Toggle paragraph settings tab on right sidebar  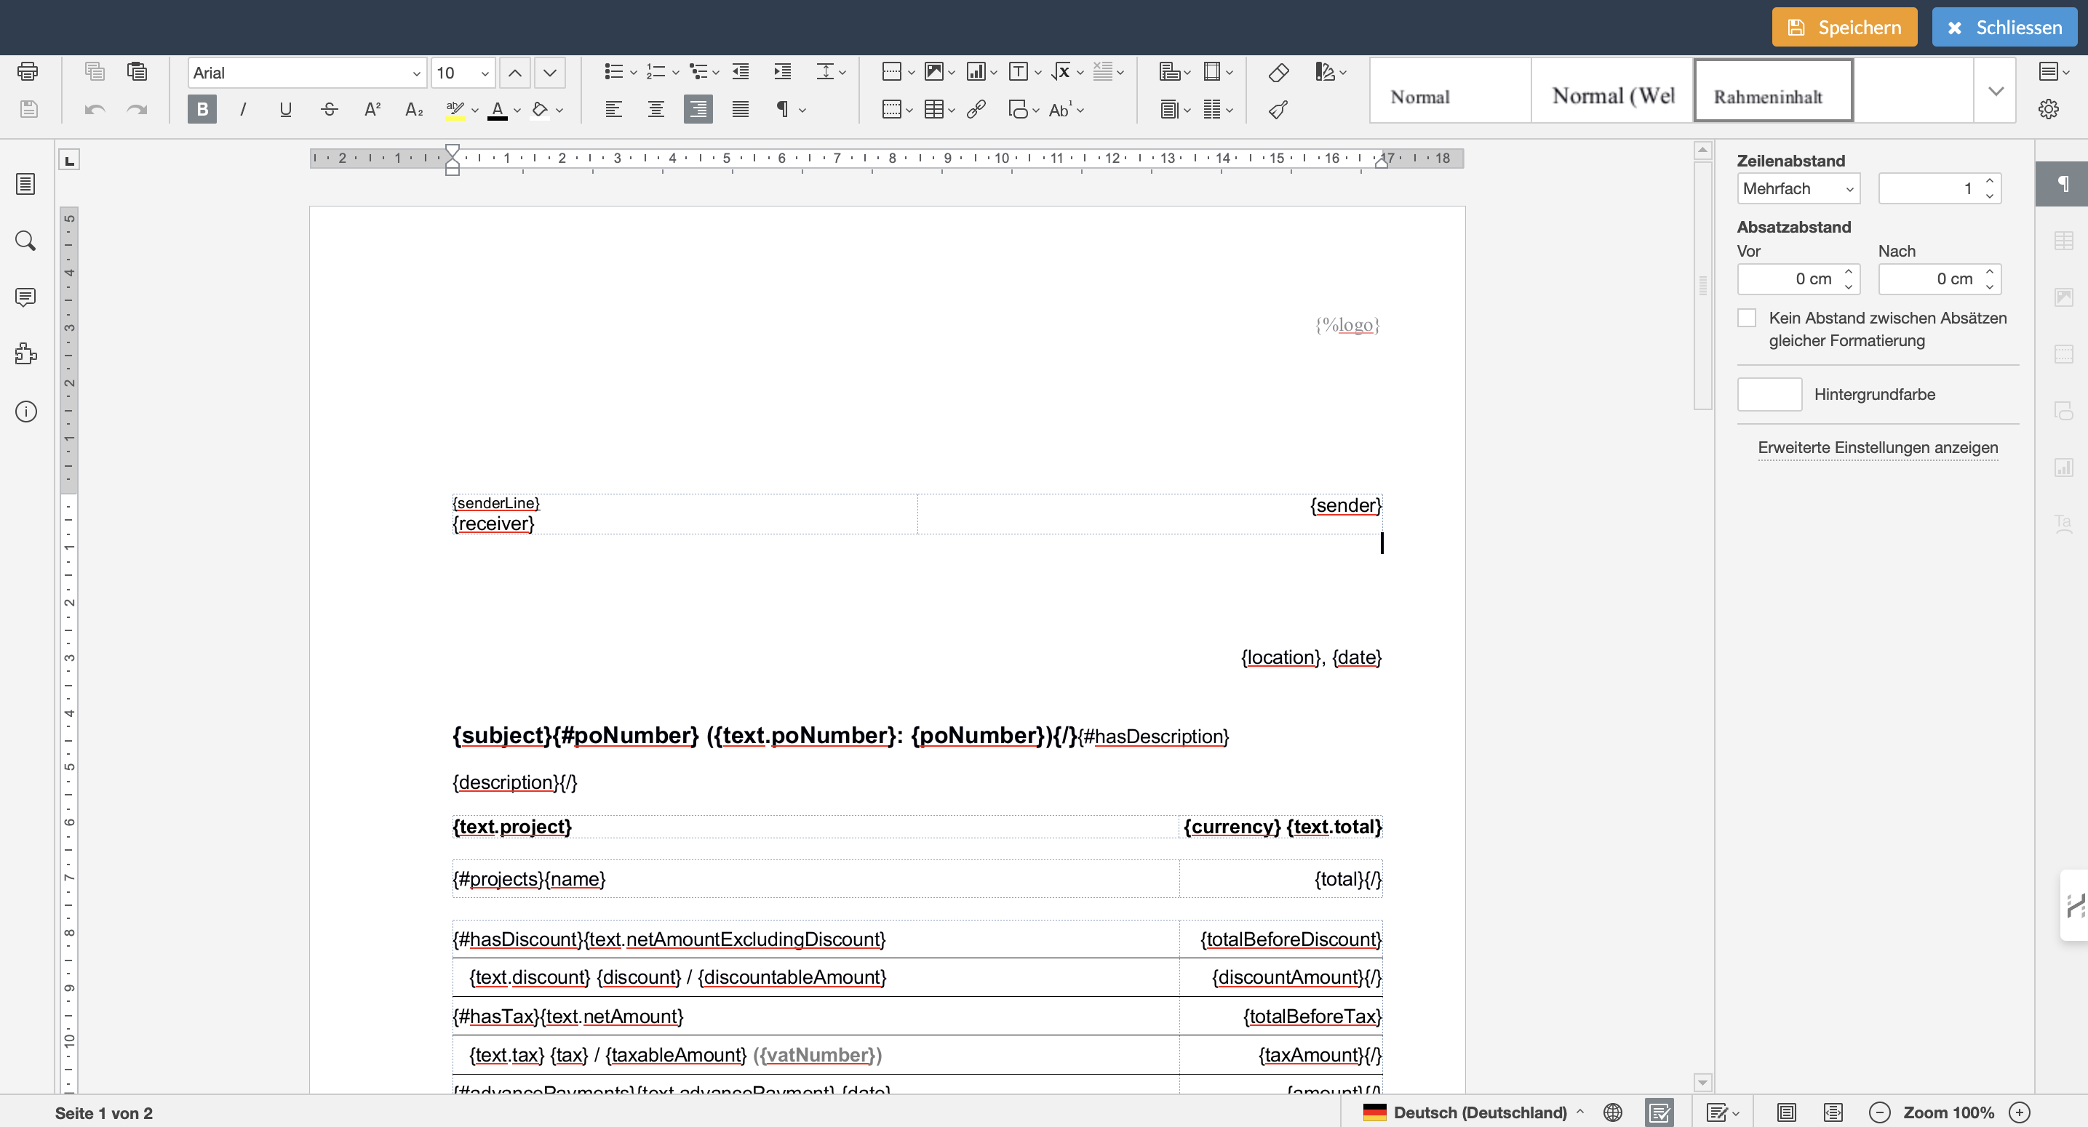point(2061,184)
